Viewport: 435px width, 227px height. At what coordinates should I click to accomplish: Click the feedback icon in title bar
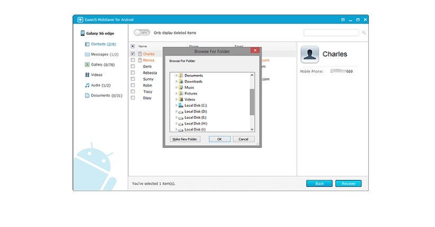point(343,20)
